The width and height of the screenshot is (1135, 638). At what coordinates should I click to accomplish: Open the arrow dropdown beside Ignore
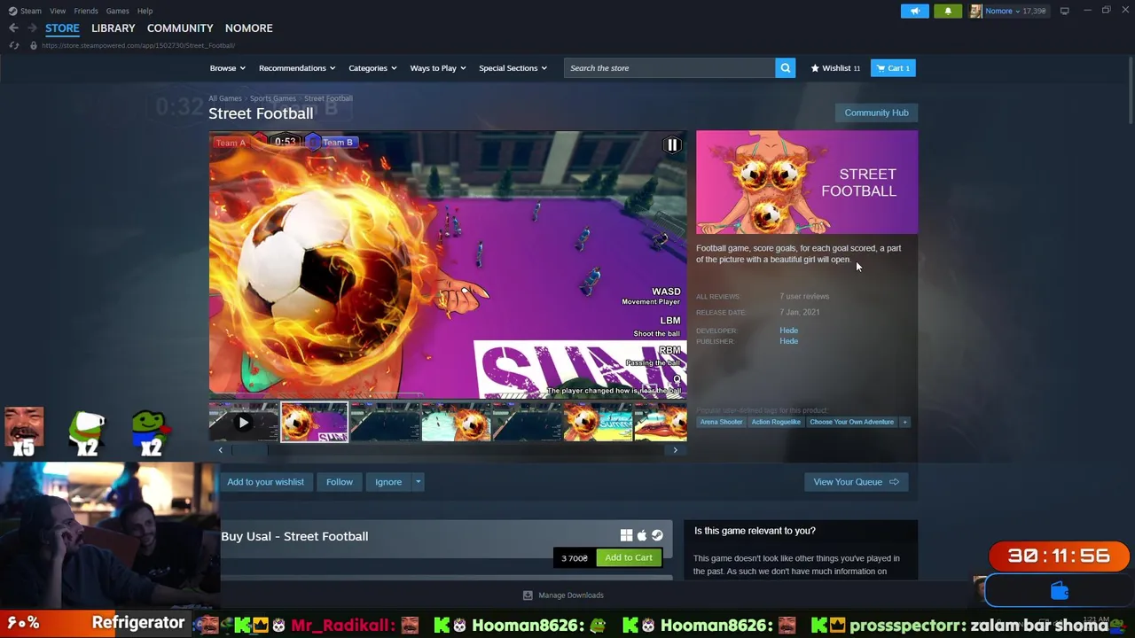click(418, 482)
